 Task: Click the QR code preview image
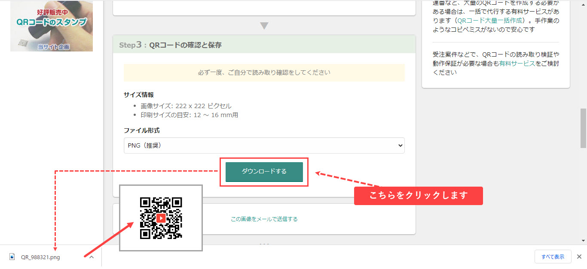161,218
